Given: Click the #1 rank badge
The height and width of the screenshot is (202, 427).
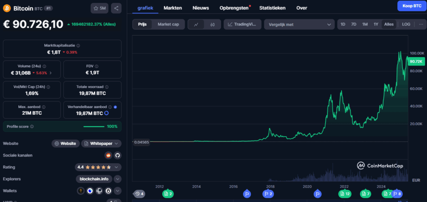Looking at the screenshot, I should (x=48, y=8).
